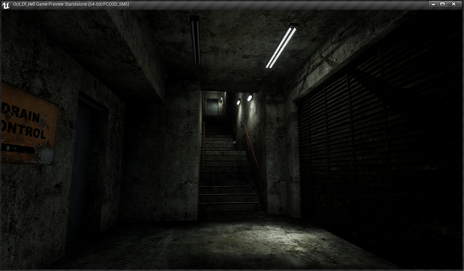Click the red handrail on the staircase's right
464x271 pixels.
point(251,143)
